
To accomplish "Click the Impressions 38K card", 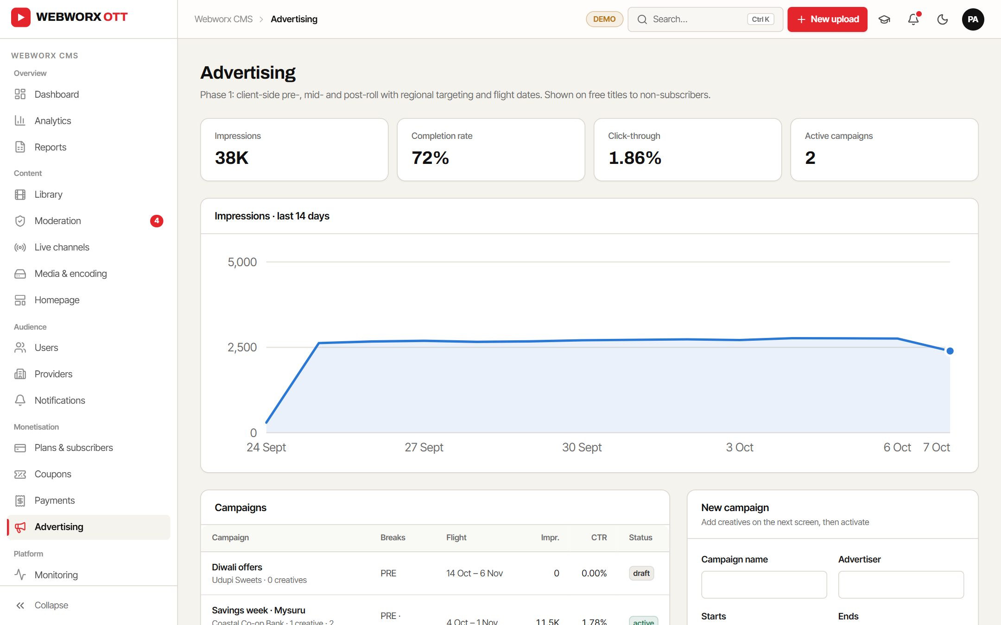I will pyautogui.click(x=294, y=150).
